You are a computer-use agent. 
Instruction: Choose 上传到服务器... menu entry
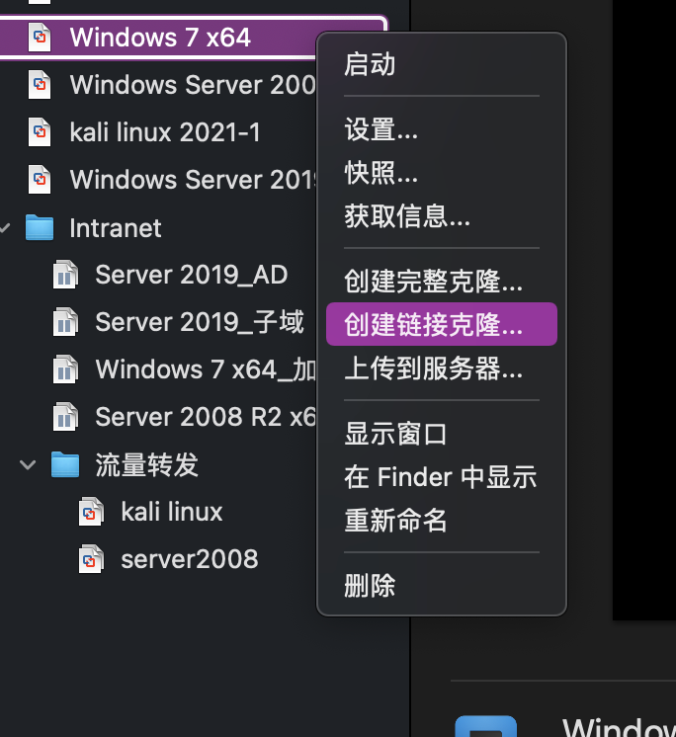coord(442,368)
